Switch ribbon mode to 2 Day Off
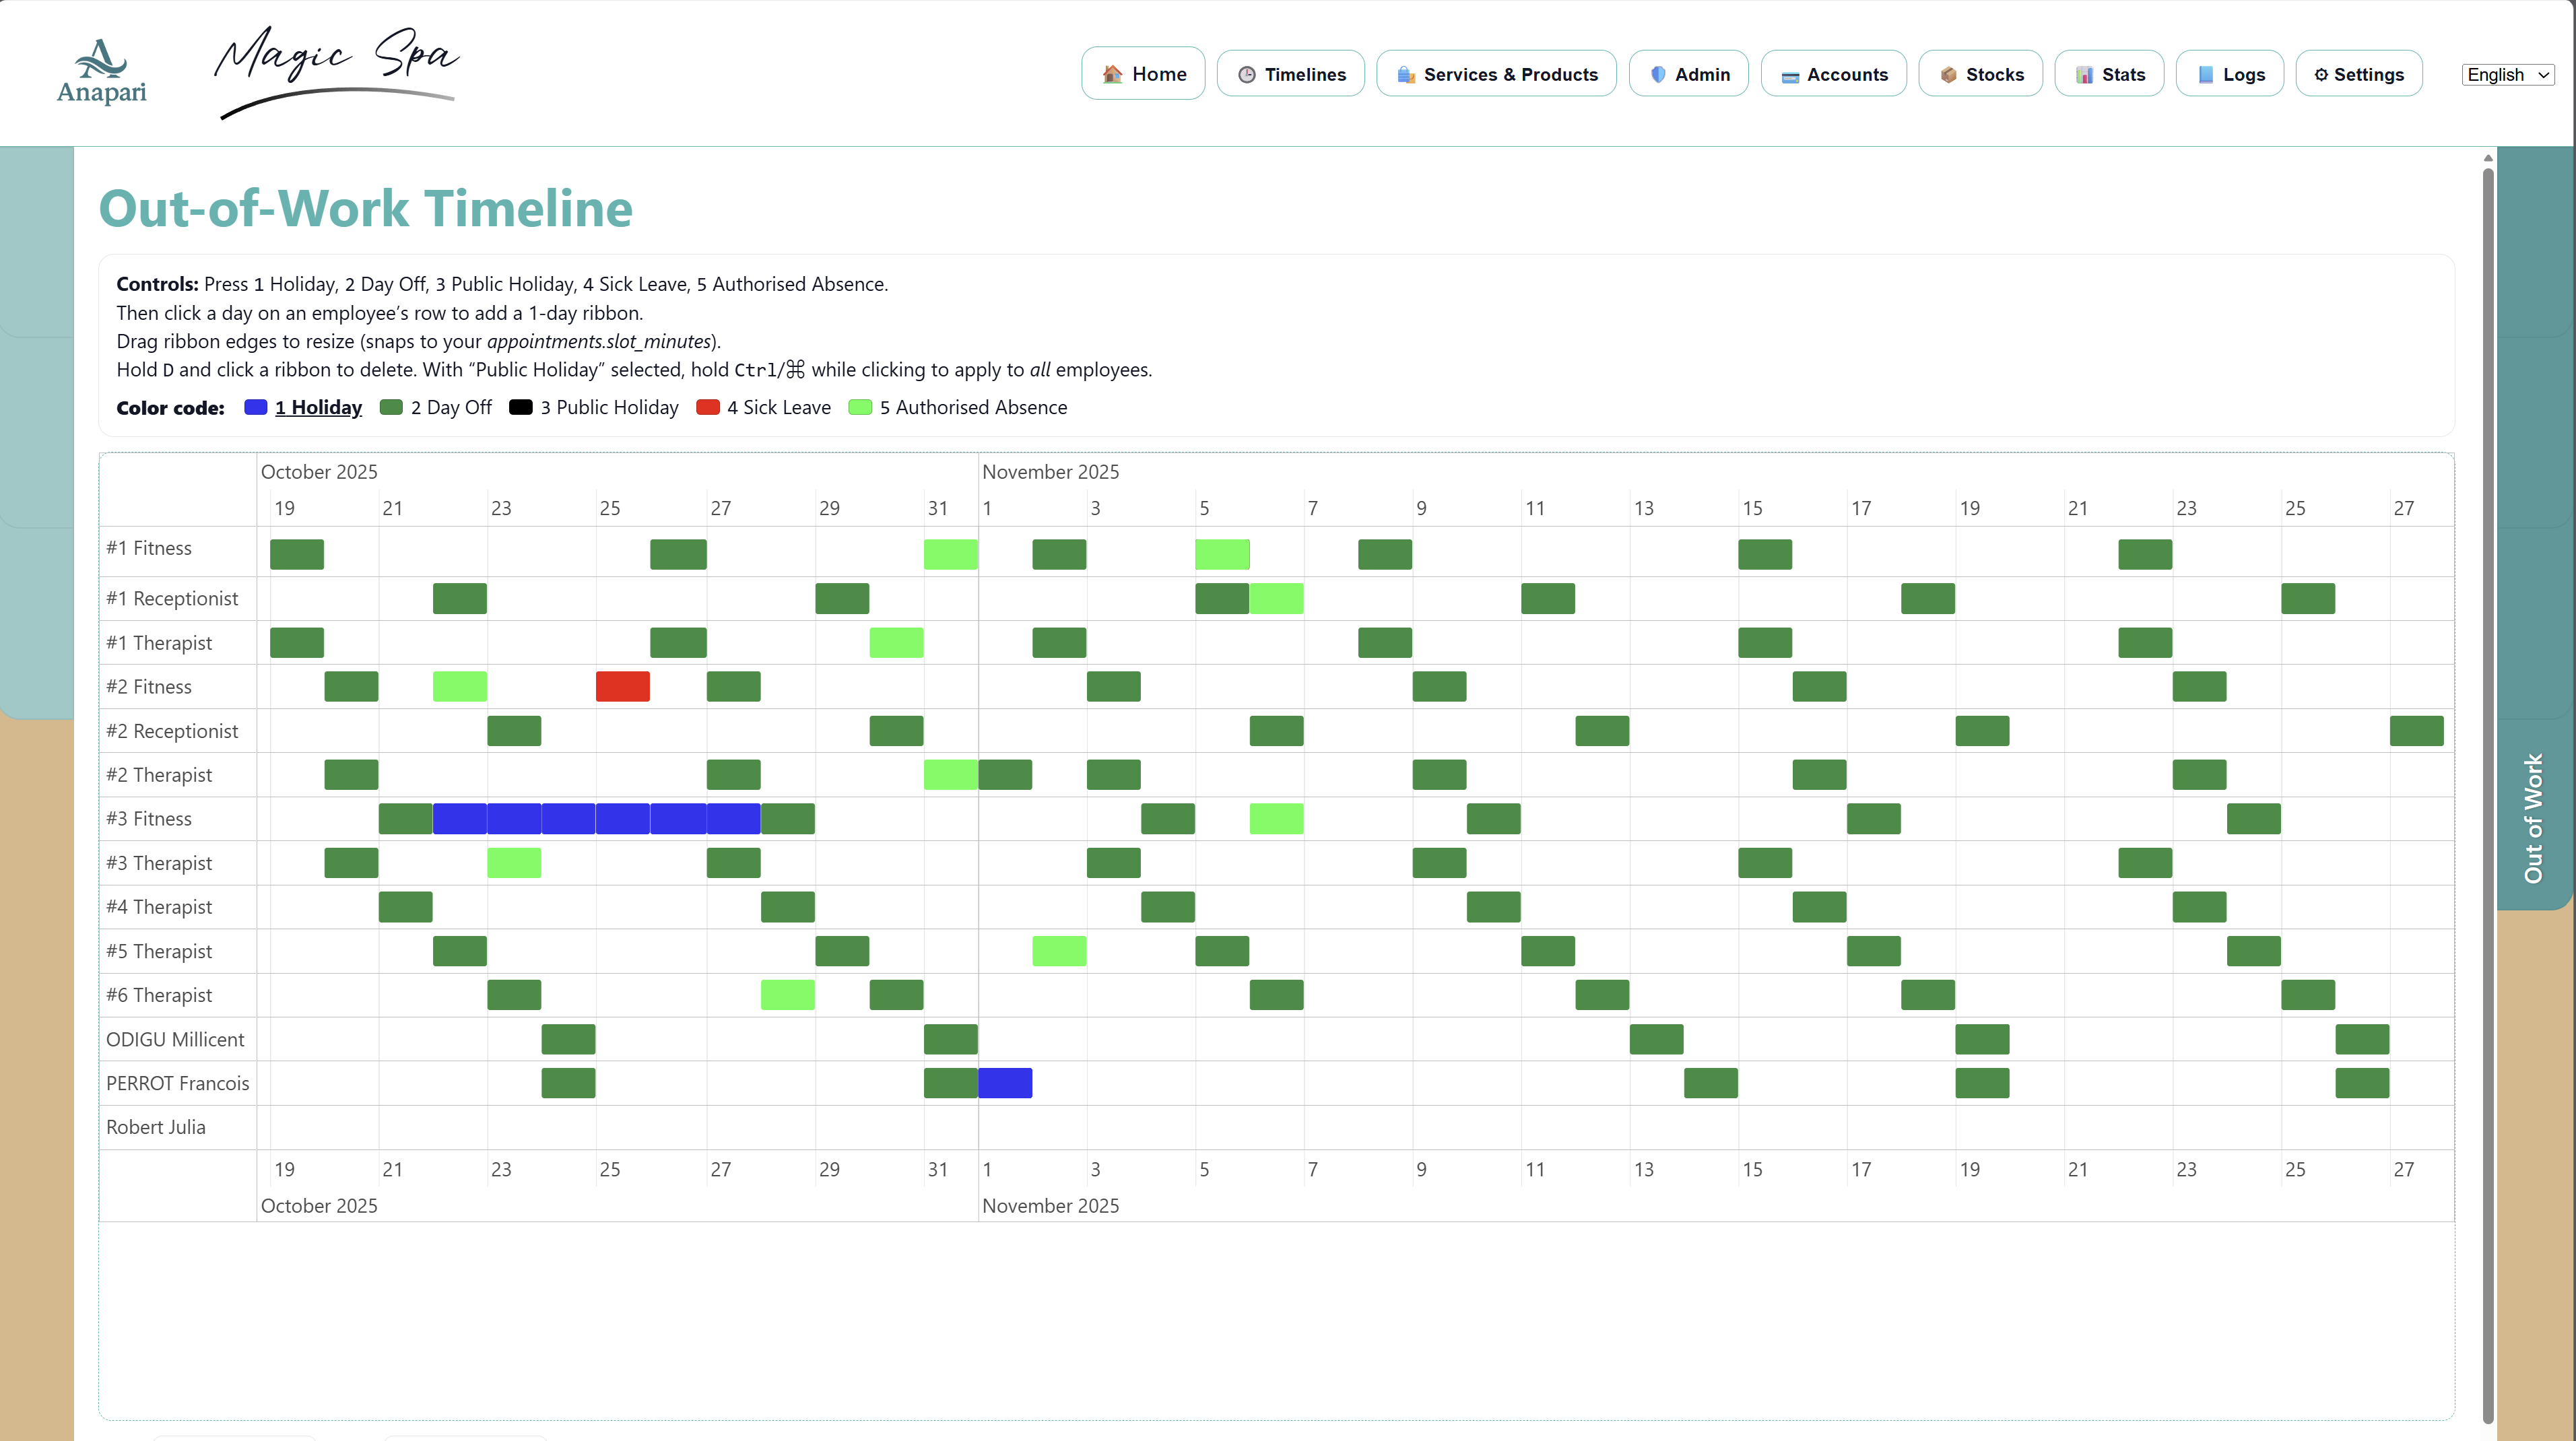The width and height of the screenshot is (2576, 1441). (451, 407)
